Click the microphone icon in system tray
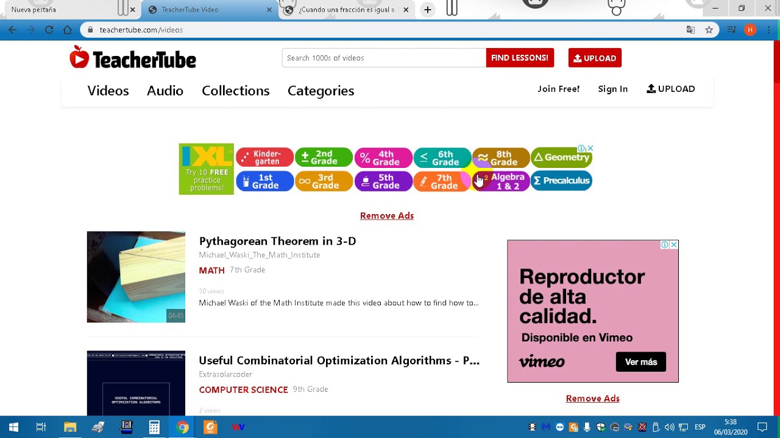Image resolution: width=780 pixels, height=438 pixels. click(x=587, y=427)
